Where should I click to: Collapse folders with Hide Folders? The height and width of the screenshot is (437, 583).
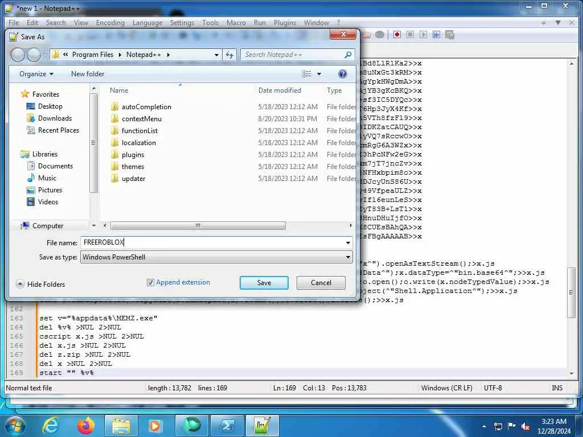click(x=41, y=285)
